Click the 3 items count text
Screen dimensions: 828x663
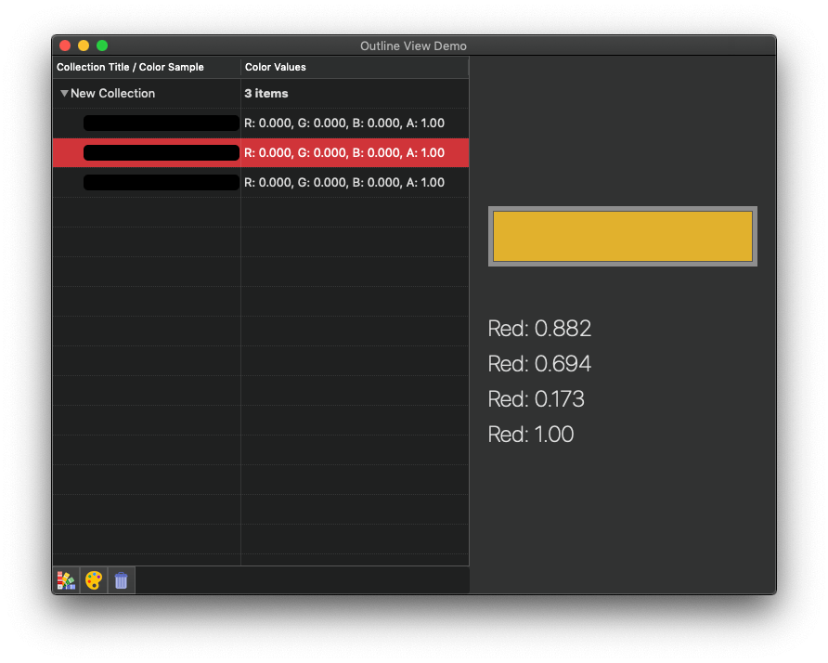pos(266,94)
